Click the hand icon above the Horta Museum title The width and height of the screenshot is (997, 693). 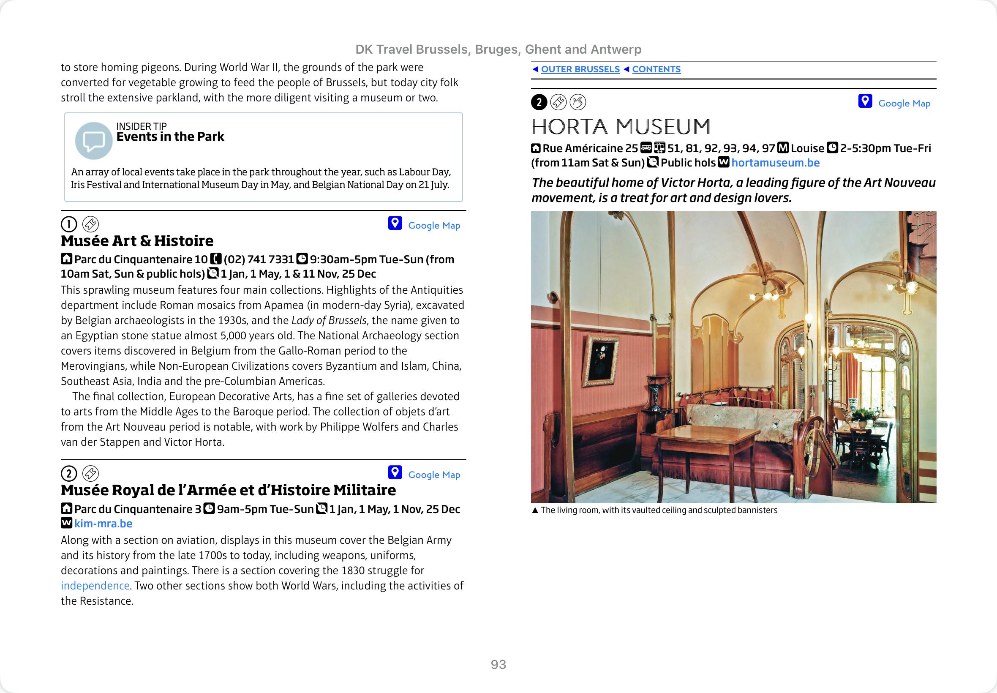point(578,103)
